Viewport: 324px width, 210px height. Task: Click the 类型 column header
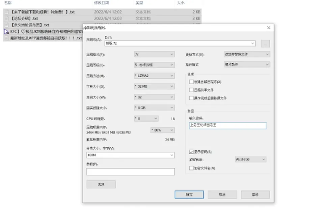(x=139, y=3)
